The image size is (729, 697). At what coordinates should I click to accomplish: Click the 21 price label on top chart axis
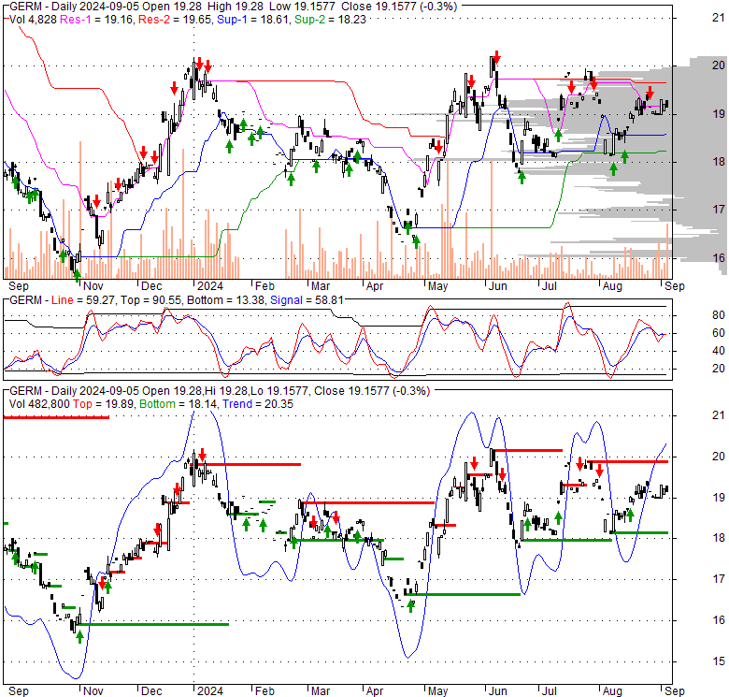click(x=719, y=18)
